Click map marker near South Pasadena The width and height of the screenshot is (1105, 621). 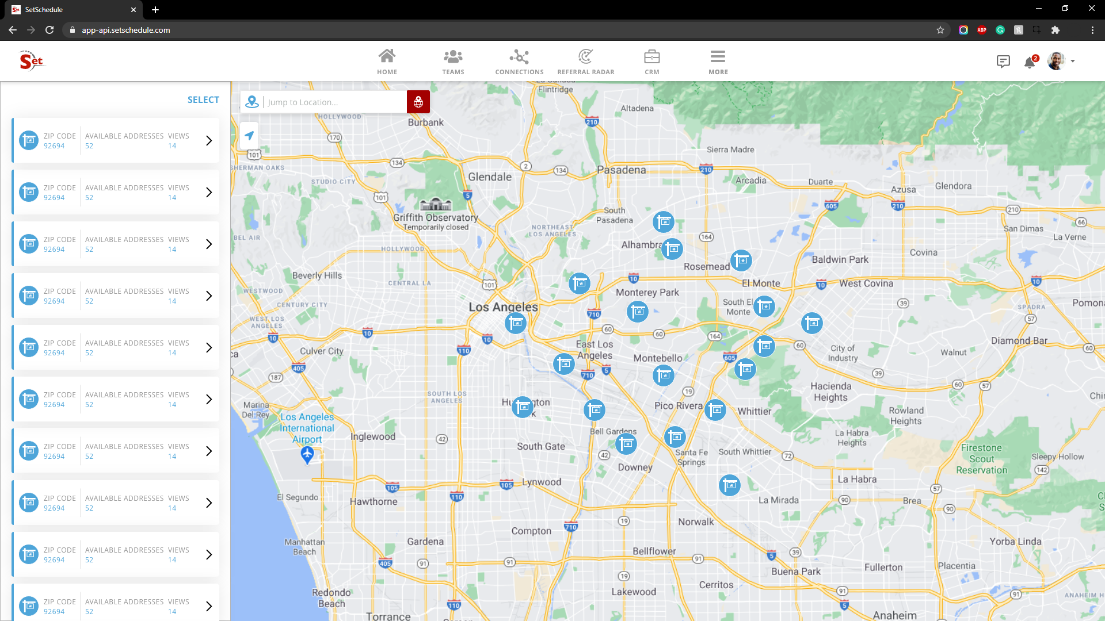(x=664, y=222)
